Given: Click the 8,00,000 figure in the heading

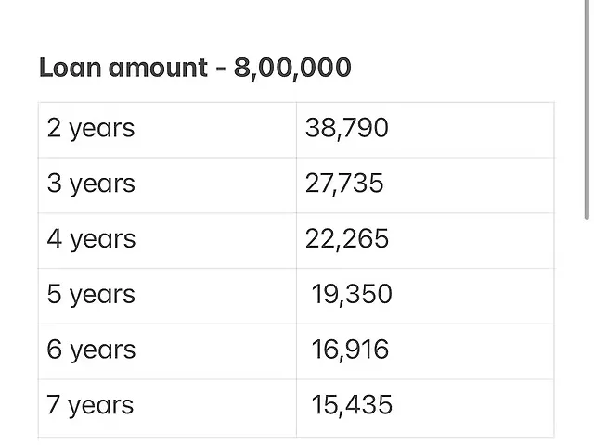Looking at the screenshot, I should (x=292, y=69).
